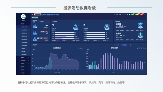
Task: Open the 平台机构 organization dropdown
Action: (x=44, y=21)
